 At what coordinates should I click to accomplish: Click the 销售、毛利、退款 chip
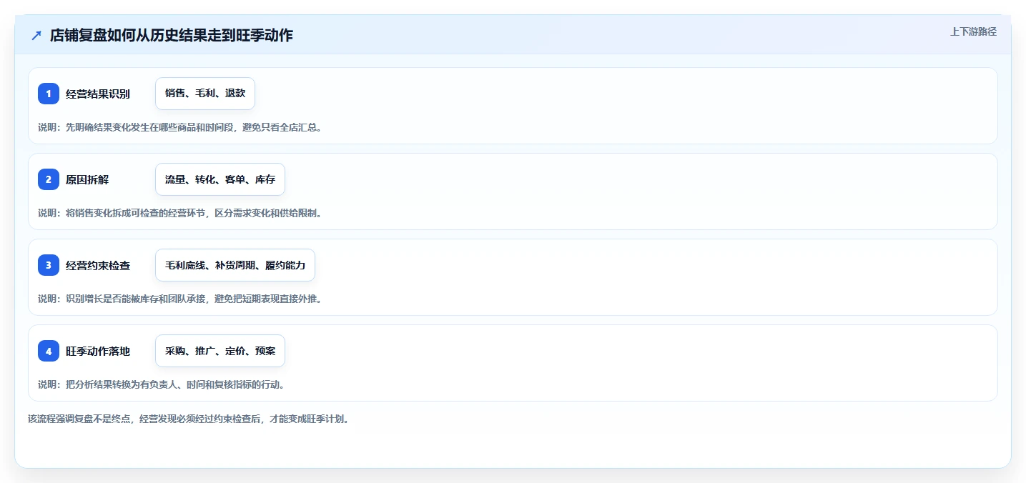[x=205, y=94]
